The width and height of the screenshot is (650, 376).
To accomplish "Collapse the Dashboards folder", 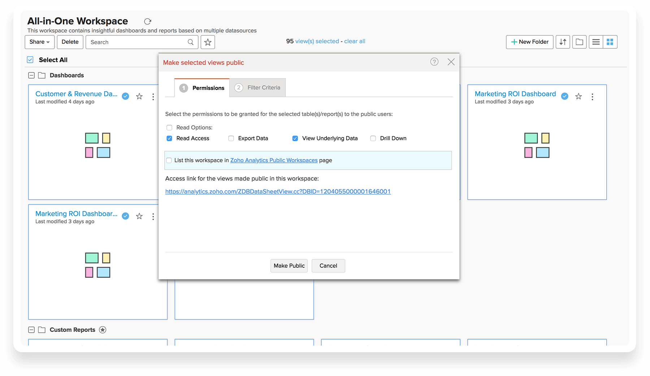I will (x=31, y=75).
